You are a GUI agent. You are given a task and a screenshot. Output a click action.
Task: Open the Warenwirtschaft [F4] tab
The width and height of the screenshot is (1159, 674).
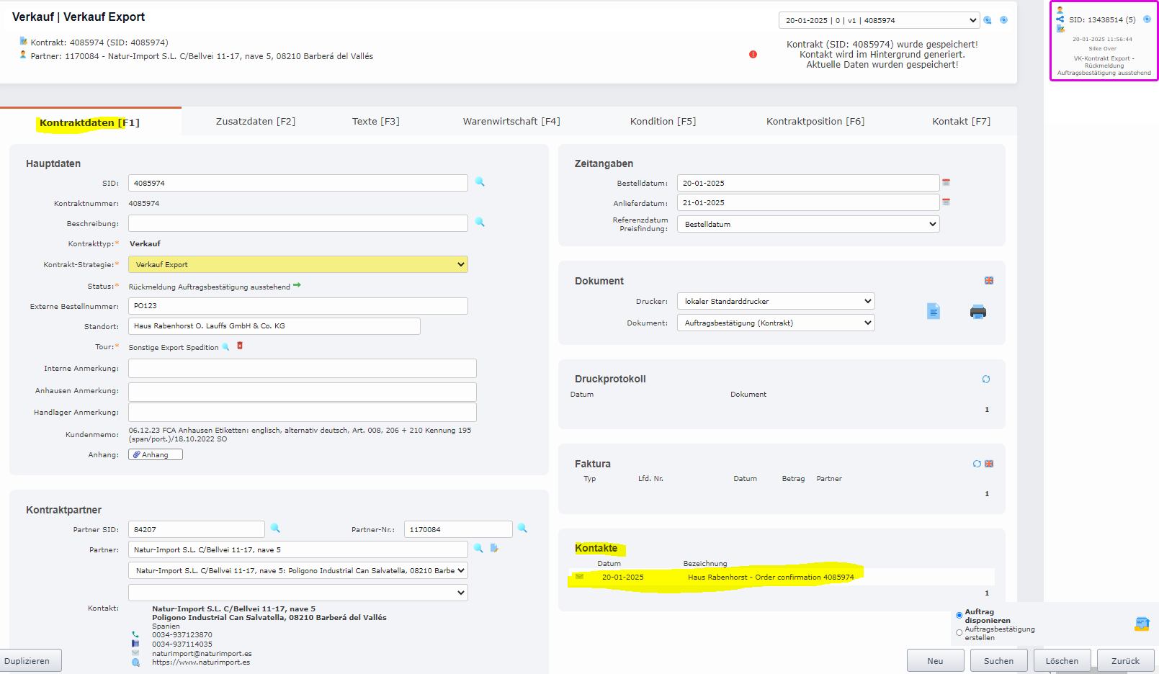pos(511,122)
